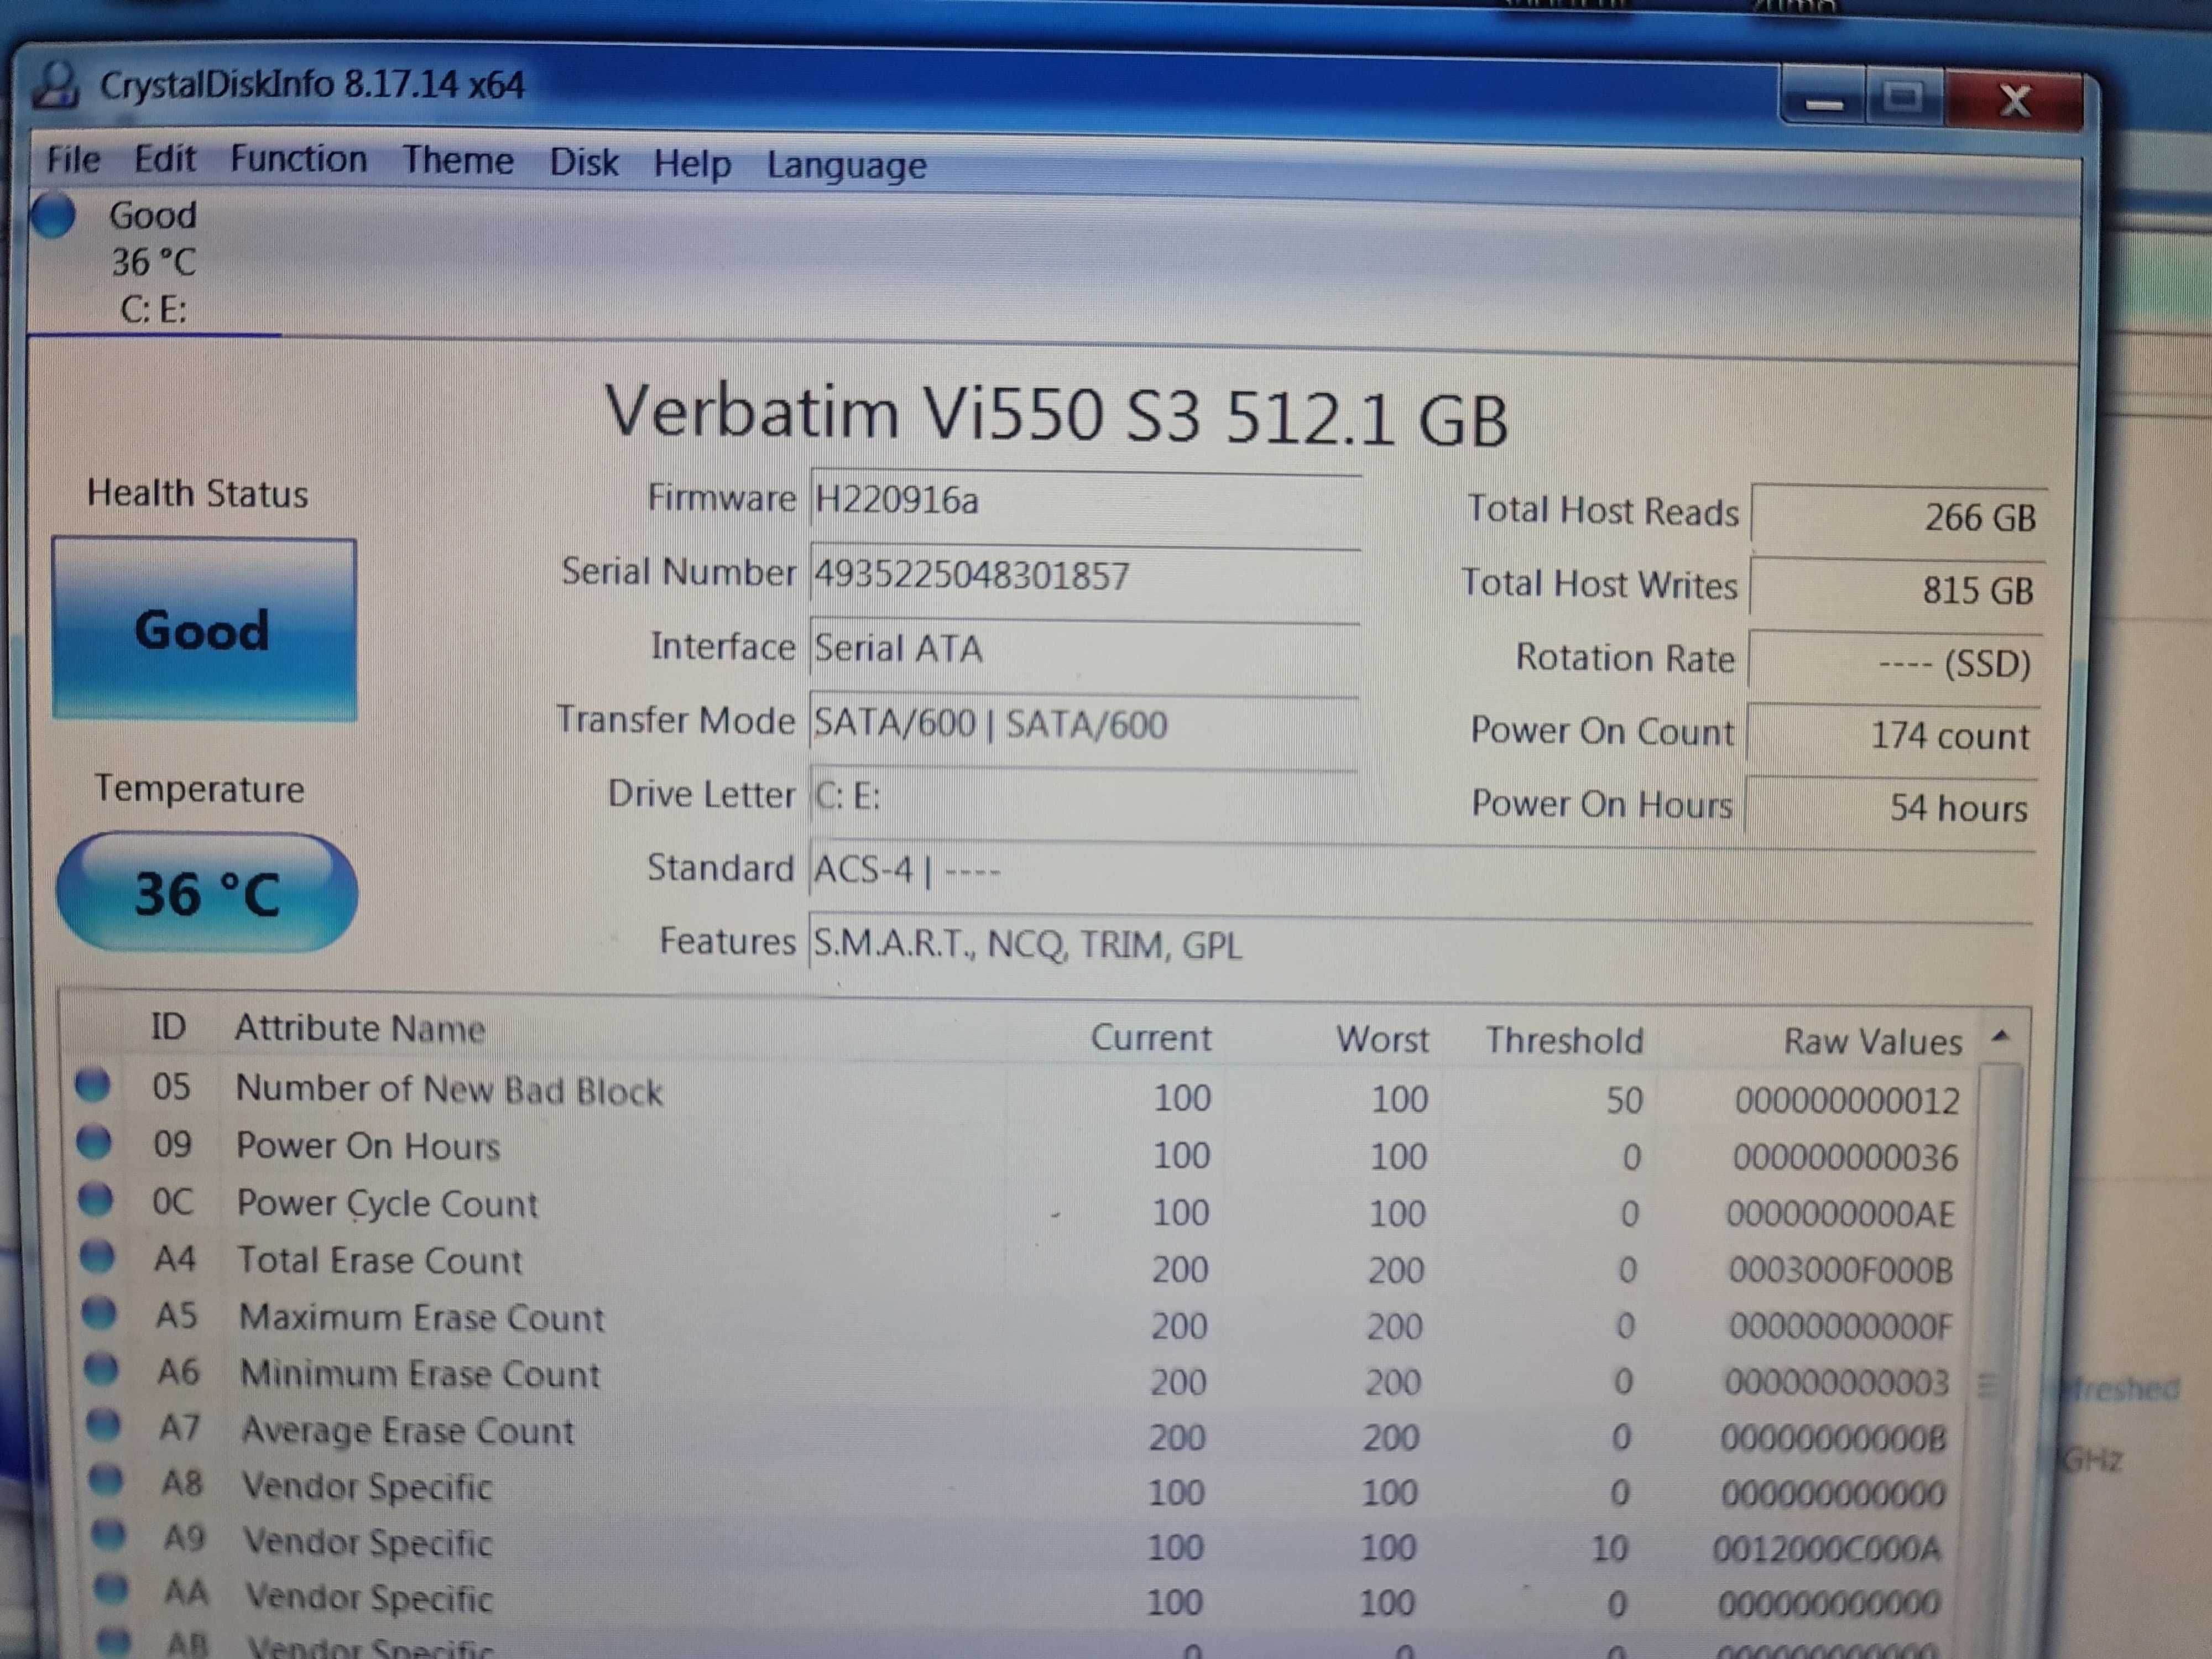Screen dimensions: 2212x1659
Task: Open the Disk menu
Action: [x=584, y=162]
